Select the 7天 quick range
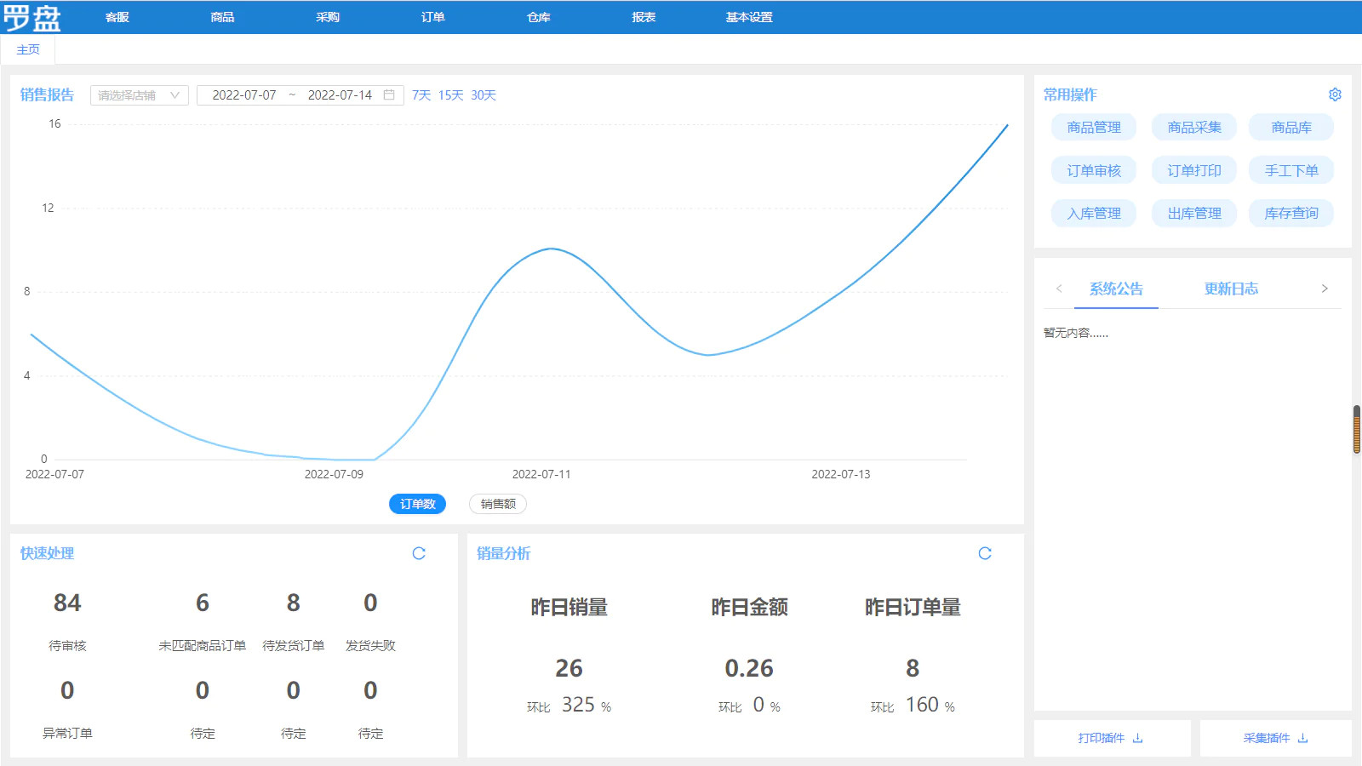This screenshot has height=766, width=1362. pos(421,95)
